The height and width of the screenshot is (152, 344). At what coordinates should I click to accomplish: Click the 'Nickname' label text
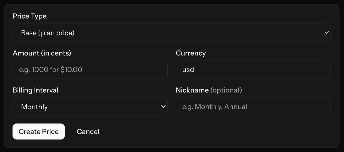(192, 90)
